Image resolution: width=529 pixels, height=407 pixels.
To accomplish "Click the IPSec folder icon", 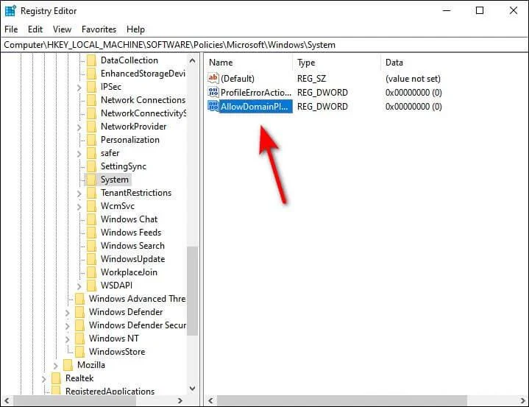I will coord(91,87).
